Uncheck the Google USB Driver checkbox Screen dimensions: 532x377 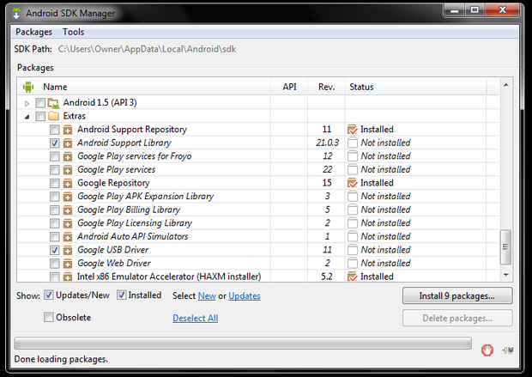point(54,250)
